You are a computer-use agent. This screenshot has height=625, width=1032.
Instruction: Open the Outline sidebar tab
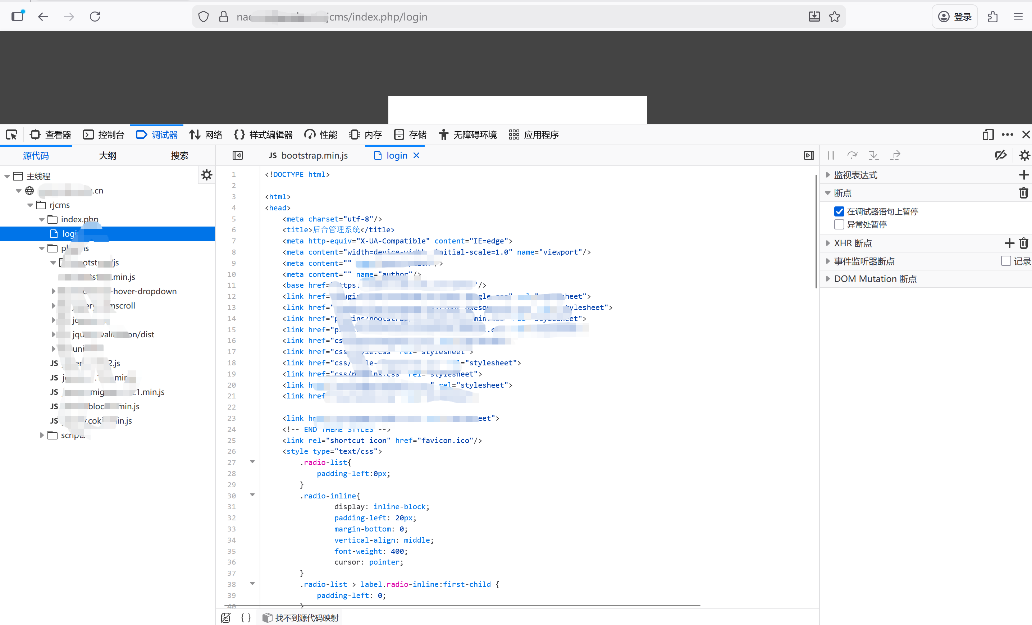pyautogui.click(x=108, y=155)
